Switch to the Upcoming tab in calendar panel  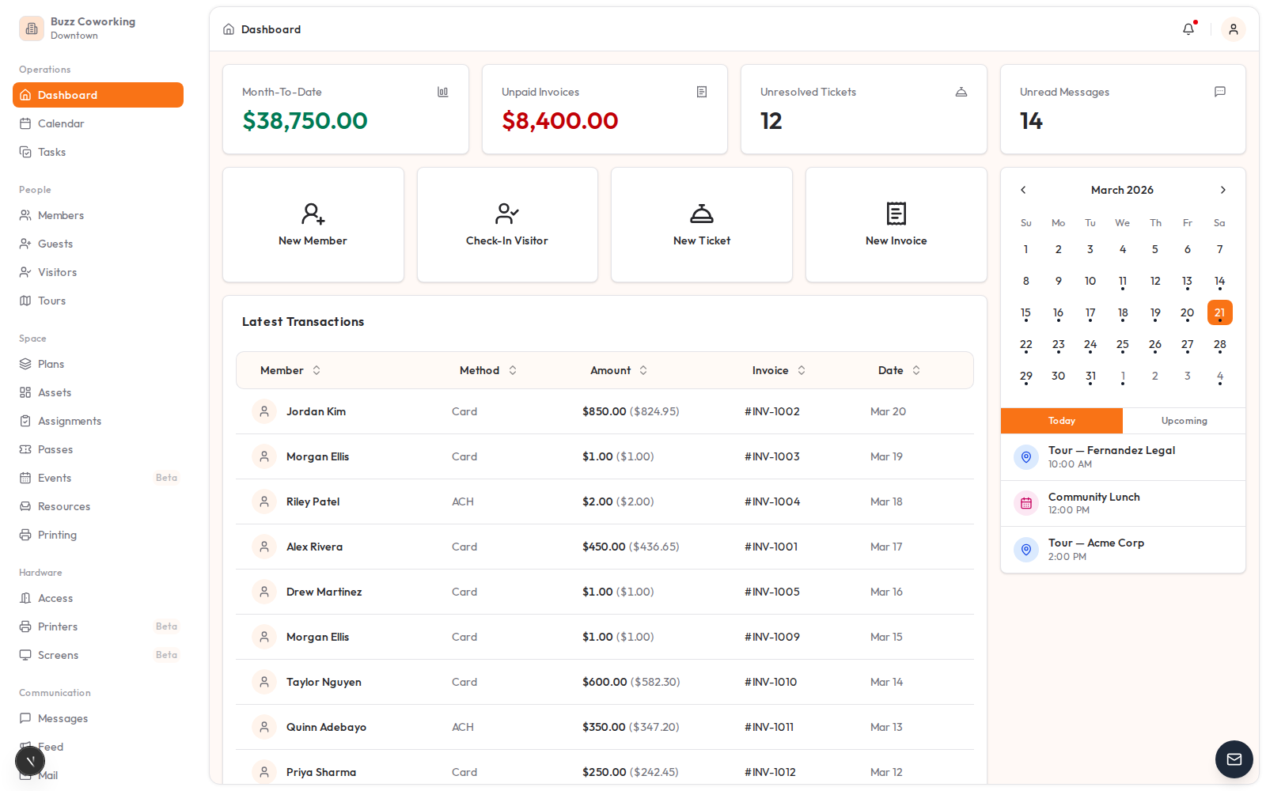pos(1184,421)
